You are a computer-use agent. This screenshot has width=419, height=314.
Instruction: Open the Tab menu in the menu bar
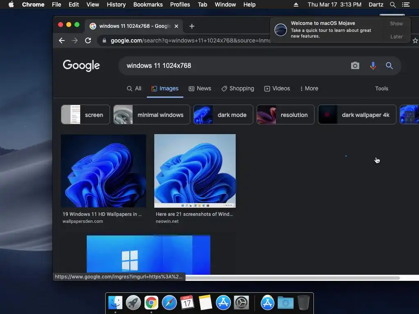tap(202, 4)
